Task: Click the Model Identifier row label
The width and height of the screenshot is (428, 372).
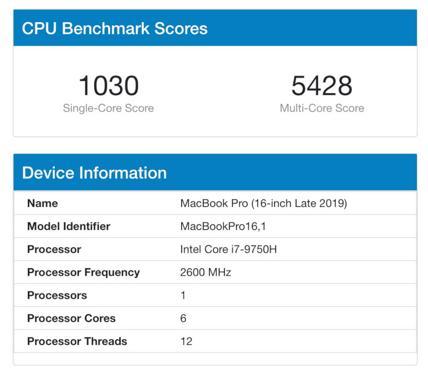Action: (x=69, y=226)
